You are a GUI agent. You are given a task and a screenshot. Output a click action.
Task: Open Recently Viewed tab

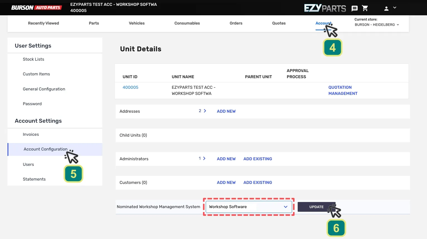(43, 23)
